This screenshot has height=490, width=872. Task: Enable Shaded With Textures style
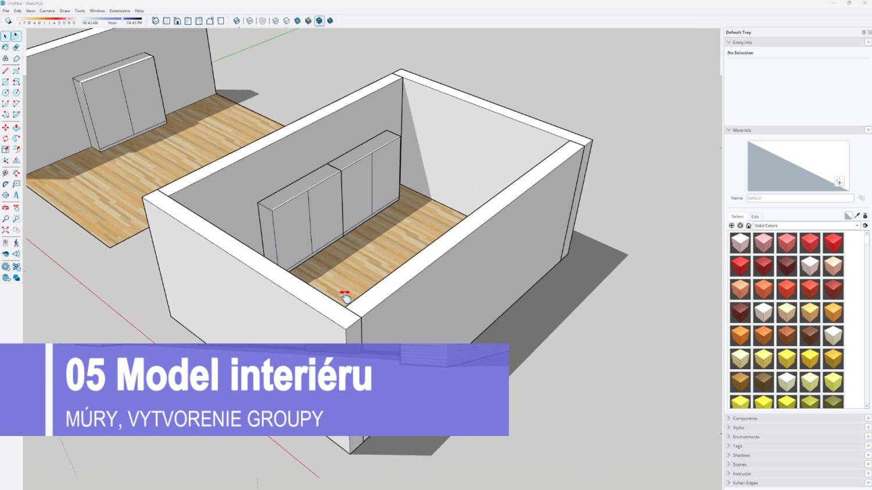tap(319, 21)
